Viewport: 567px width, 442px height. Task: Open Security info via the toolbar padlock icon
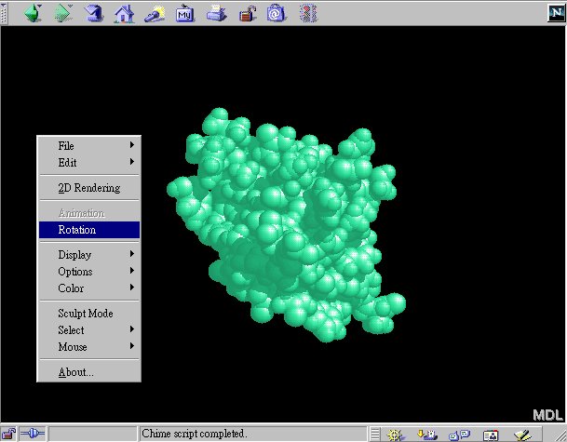(x=248, y=14)
